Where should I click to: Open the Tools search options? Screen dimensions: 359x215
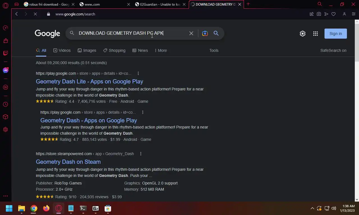click(214, 50)
